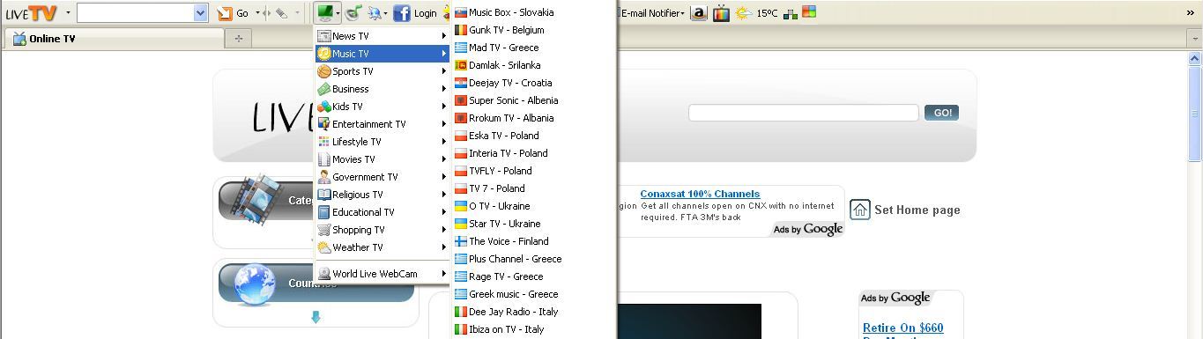Open the Sports TV category

382,71
